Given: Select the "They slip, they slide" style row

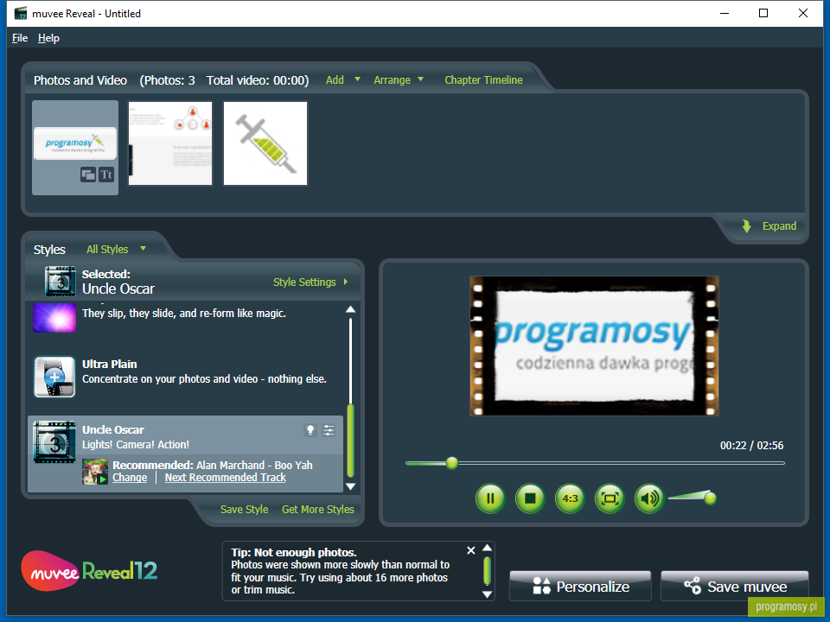Looking at the screenshot, I should pos(185,317).
